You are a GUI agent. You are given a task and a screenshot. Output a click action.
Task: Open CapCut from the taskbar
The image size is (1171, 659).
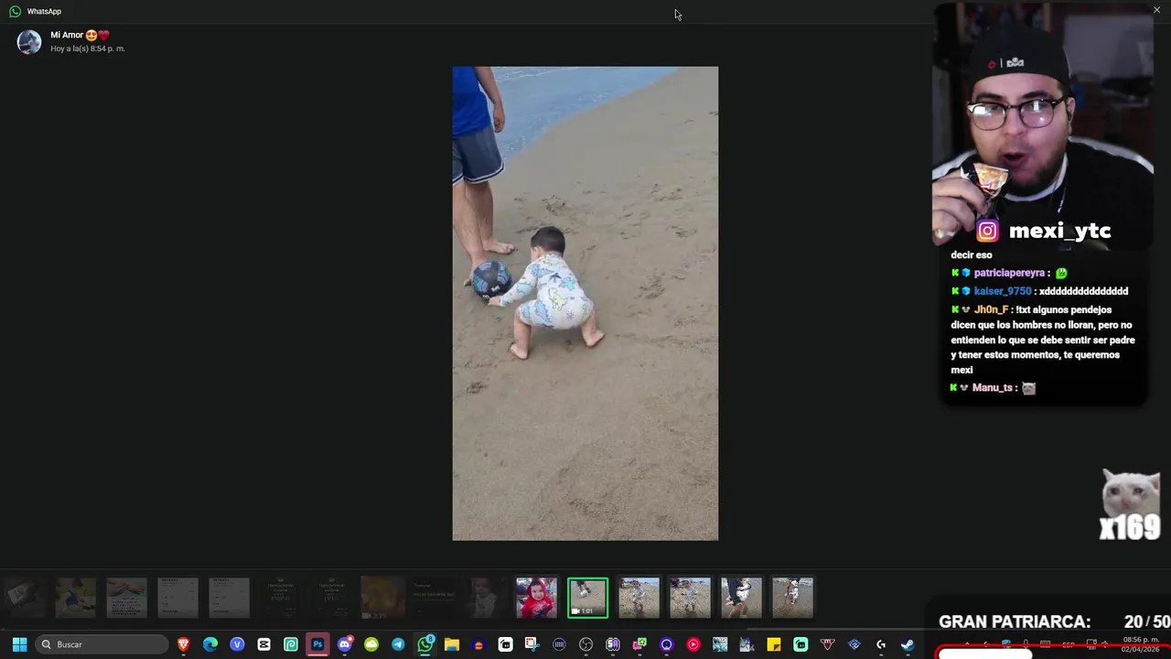click(x=264, y=644)
